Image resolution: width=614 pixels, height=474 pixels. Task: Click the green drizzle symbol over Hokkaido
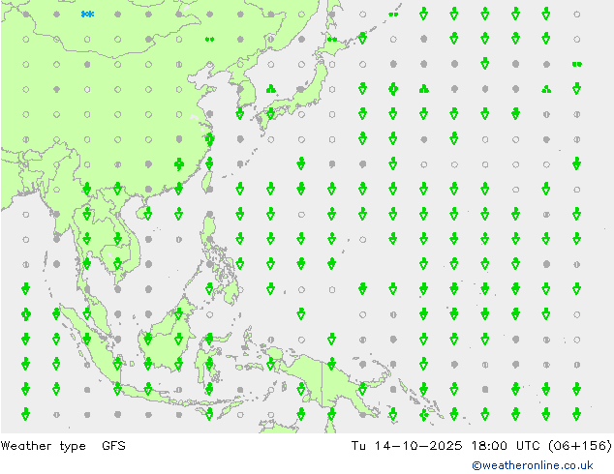coord(332,39)
